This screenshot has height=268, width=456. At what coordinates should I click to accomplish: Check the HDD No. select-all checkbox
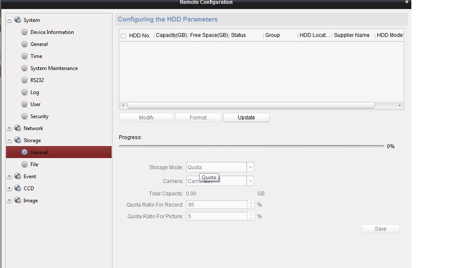click(x=123, y=36)
